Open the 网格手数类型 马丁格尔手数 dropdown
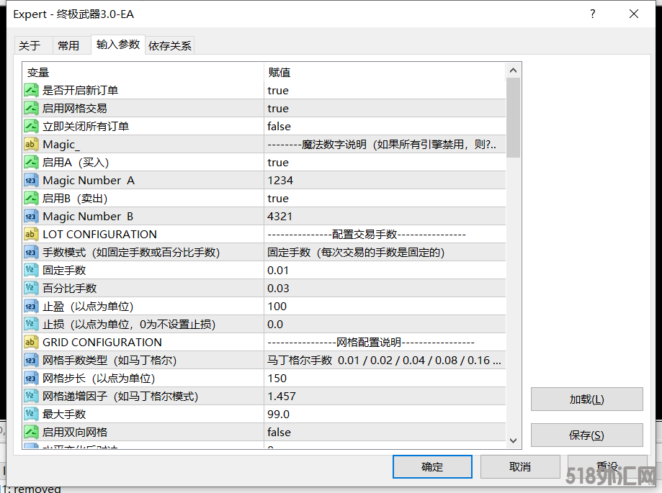The height and width of the screenshot is (493, 662). [x=385, y=361]
